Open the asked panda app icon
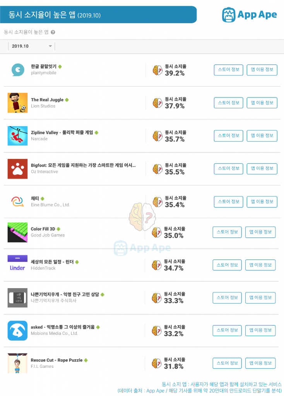Screen dimensions: 284x396 (17, 331)
